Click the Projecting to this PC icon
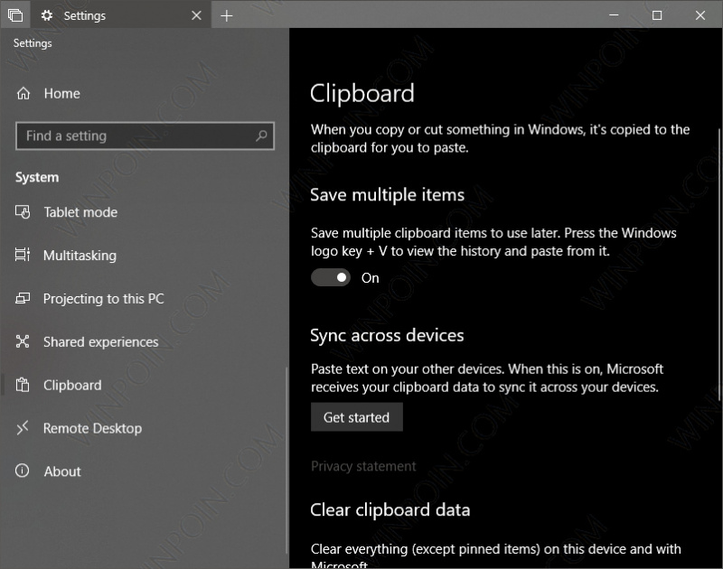This screenshot has width=723, height=569. pos(23,299)
